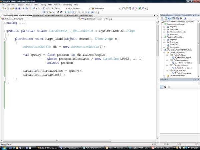The width and height of the screenshot is (200, 150).
Task: Select the AdventureWorksModel project node
Action: (x=176, y=24)
